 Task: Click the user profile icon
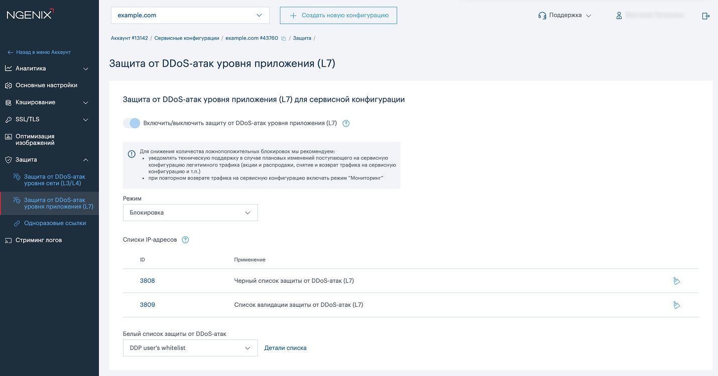click(x=619, y=16)
